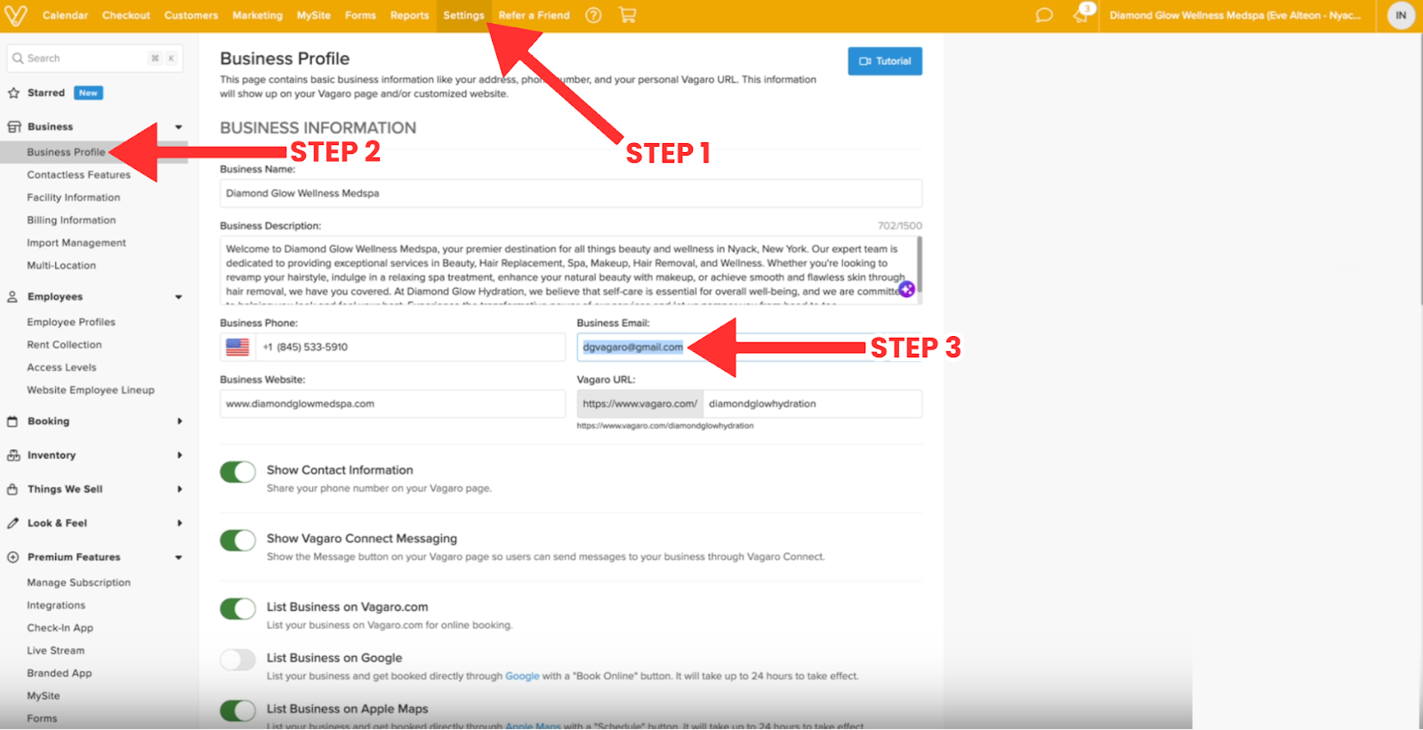Open the Marketing menu
1423x730 pixels.
(x=257, y=15)
